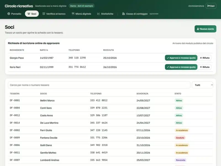Image resolution: width=221 pixels, height=166 pixels.
Task: Select the Soci tab
Action: pos(32,14)
